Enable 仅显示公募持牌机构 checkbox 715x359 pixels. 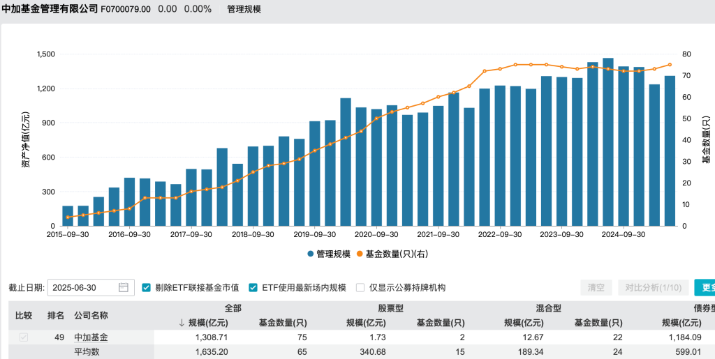(360, 287)
